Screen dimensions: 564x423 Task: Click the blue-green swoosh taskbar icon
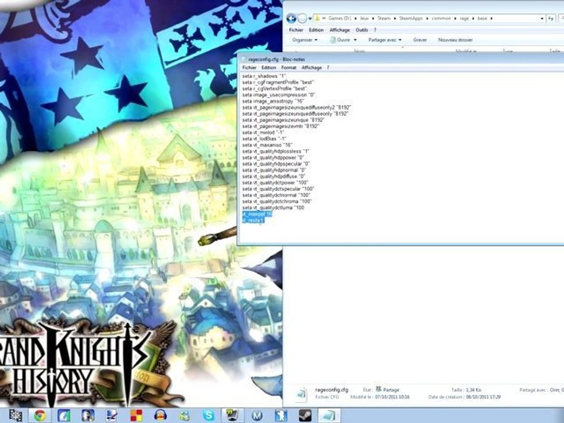64,415
